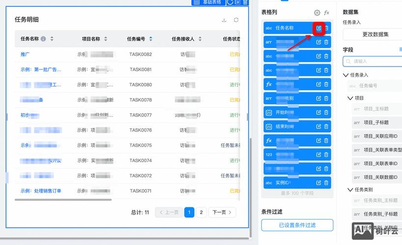Select field 项目_关联数据ID
The height and width of the screenshot is (245, 402).
(x=376, y=177)
